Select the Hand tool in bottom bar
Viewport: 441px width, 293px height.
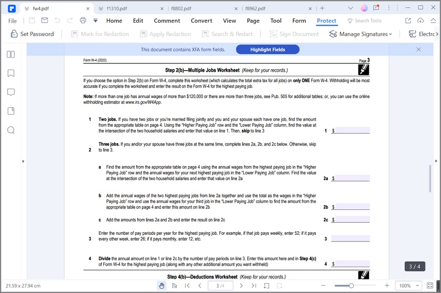(x=162, y=286)
